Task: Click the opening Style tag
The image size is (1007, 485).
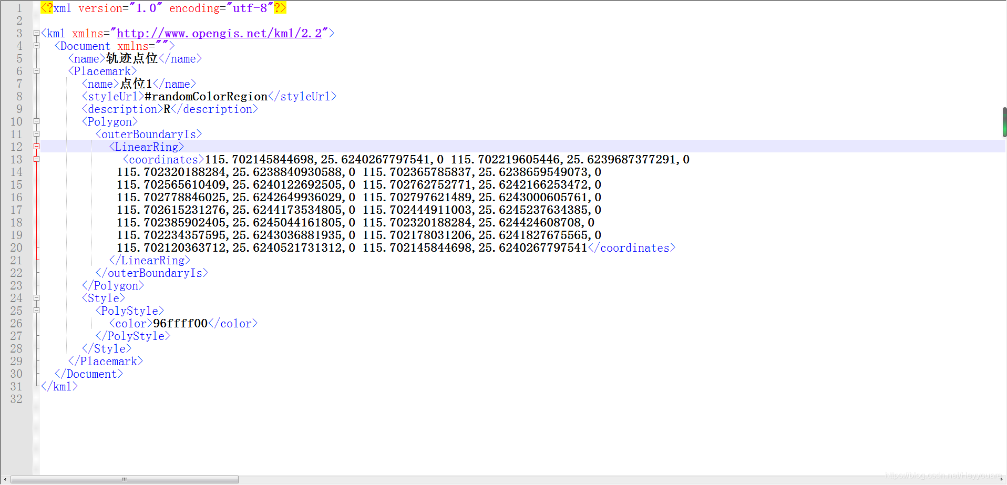Action: tap(104, 298)
